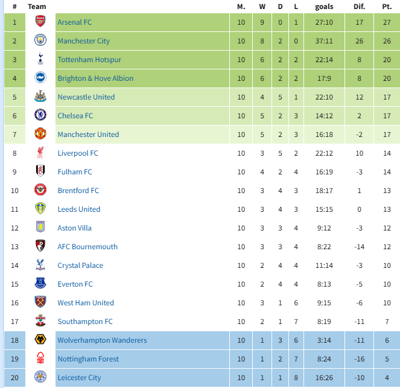Open the Newcastle United team link

(86, 97)
